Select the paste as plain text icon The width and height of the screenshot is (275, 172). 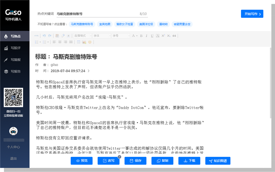(57, 36)
